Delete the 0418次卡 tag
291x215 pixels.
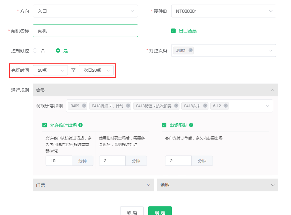point(205,105)
